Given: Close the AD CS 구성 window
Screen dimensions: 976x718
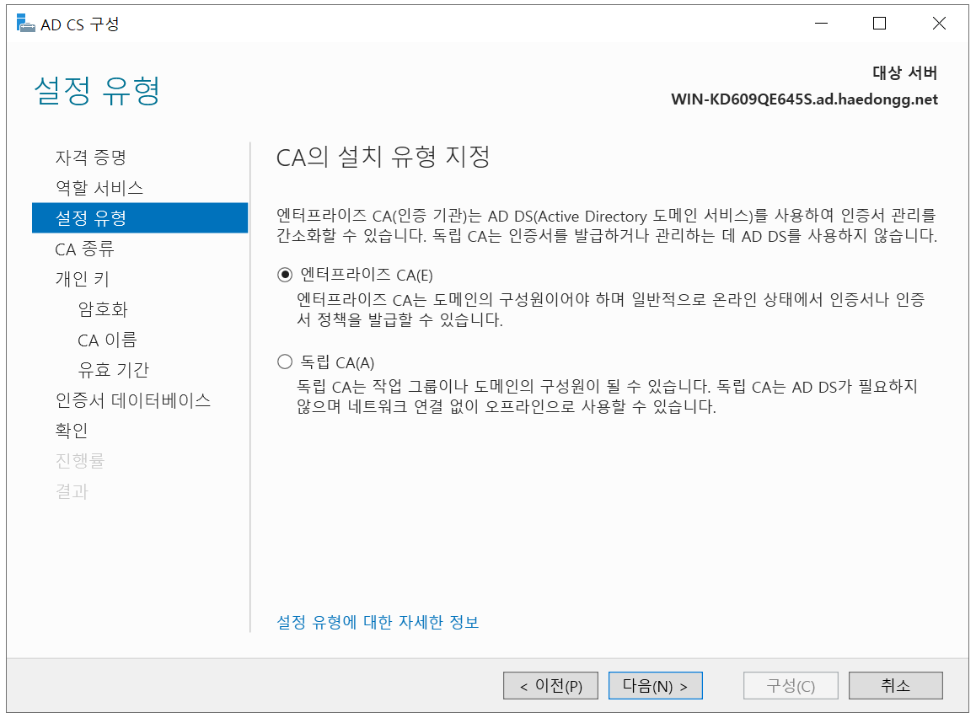Looking at the screenshot, I should (939, 24).
